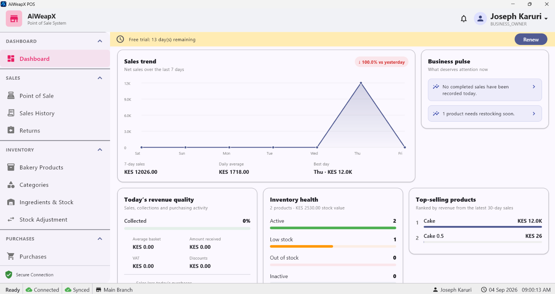Click the Cake top-selling product row
This screenshot has height=294, width=555.
[x=479, y=223]
